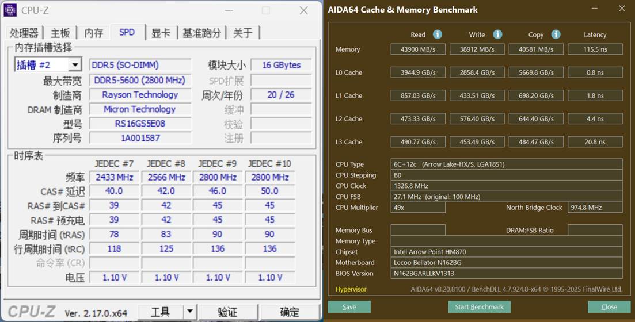Click the JEDEC #7 frequency 2433 MHz
The height and width of the screenshot is (322, 635).
coord(114,177)
